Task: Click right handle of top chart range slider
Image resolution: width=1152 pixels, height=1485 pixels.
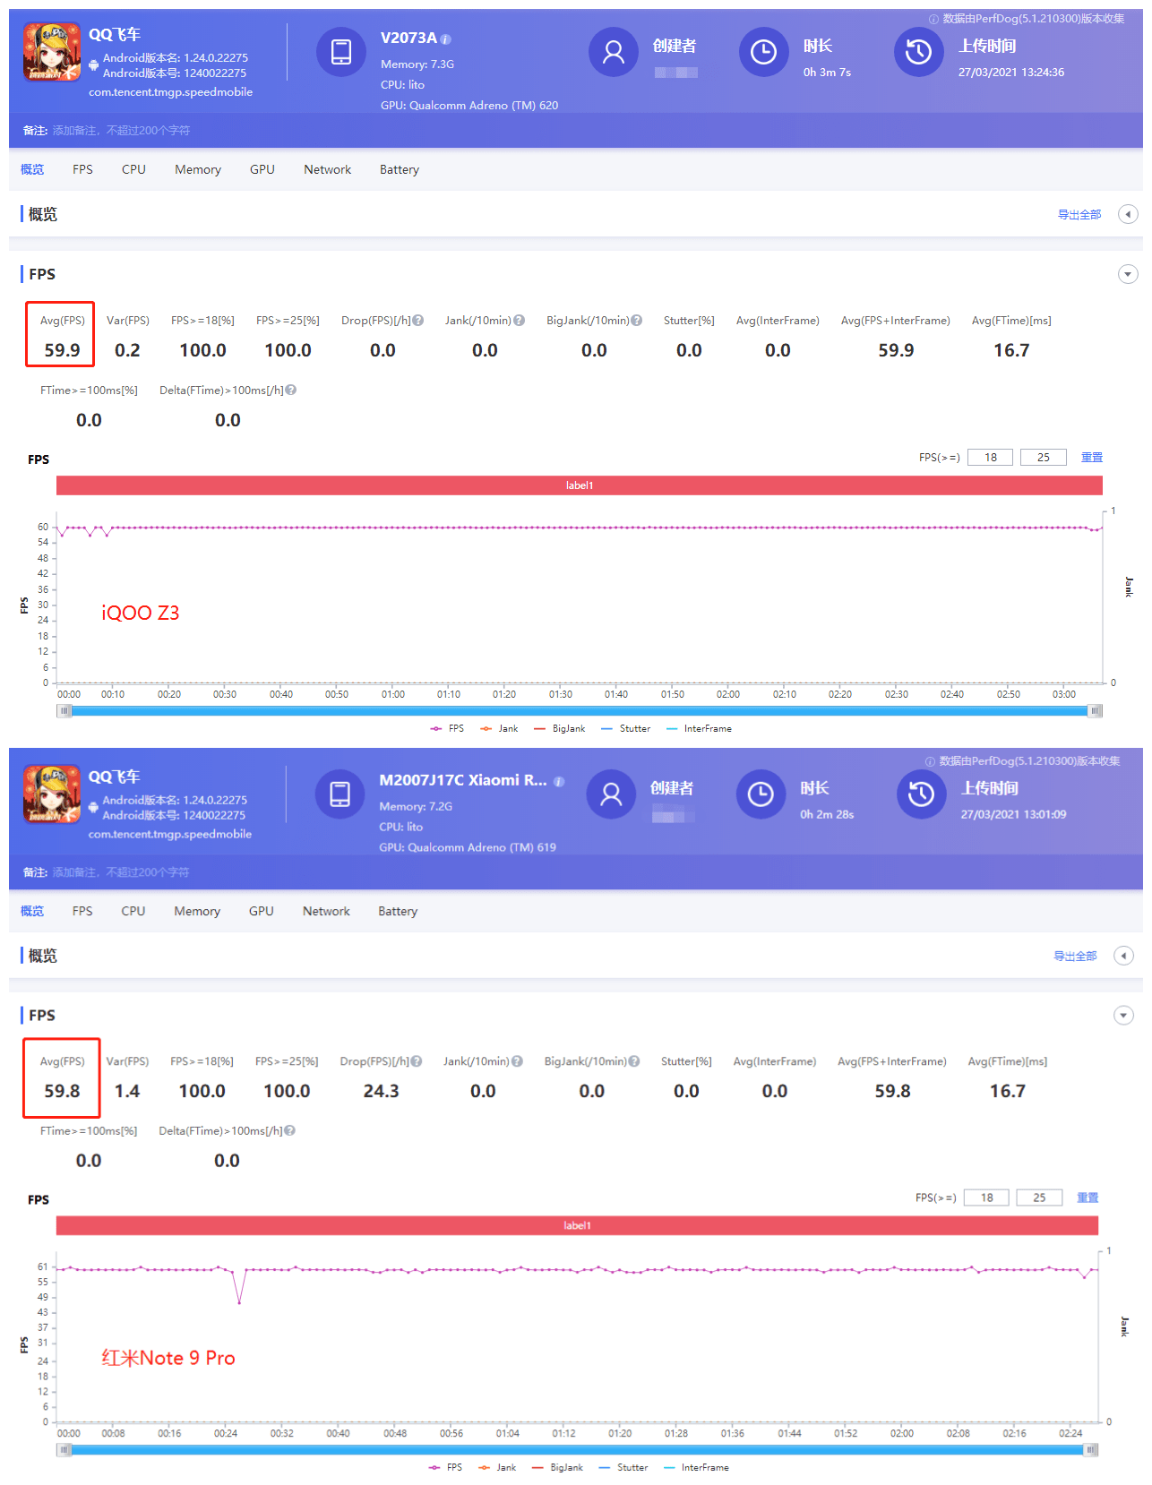Action: pyautogui.click(x=1095, y=711)
